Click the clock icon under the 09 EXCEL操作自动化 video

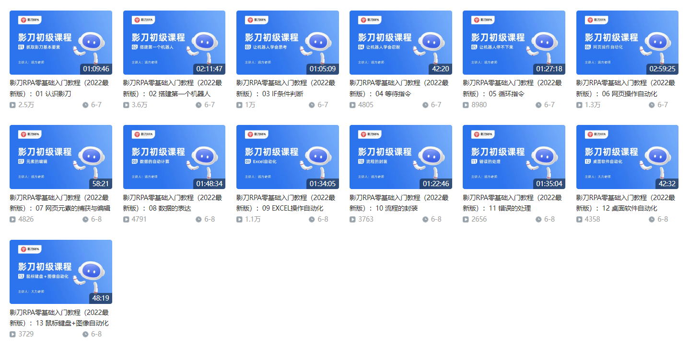(312, 219)
